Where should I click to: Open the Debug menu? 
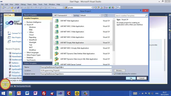[23, 4]
